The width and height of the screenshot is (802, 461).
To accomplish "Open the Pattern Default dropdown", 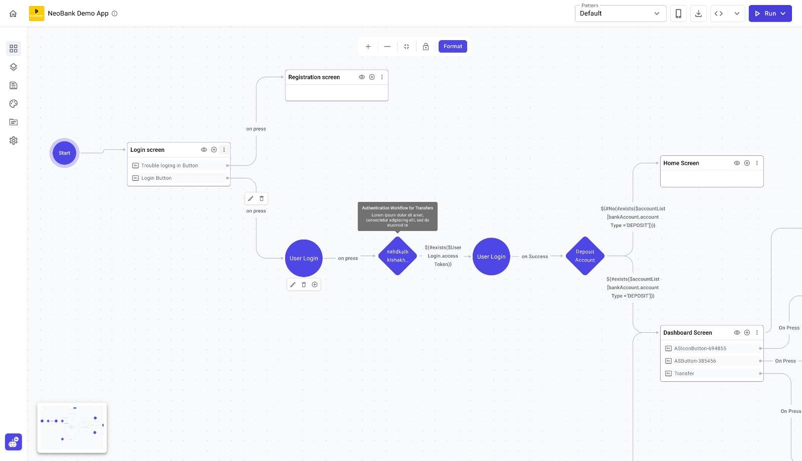I will [x=621, y=14].
